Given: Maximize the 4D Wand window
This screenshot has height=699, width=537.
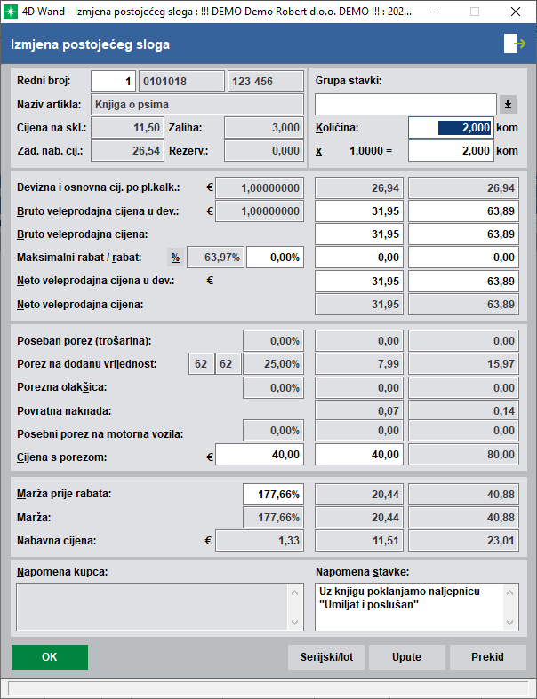Looking at the screenshot, I should click(475, 12).
